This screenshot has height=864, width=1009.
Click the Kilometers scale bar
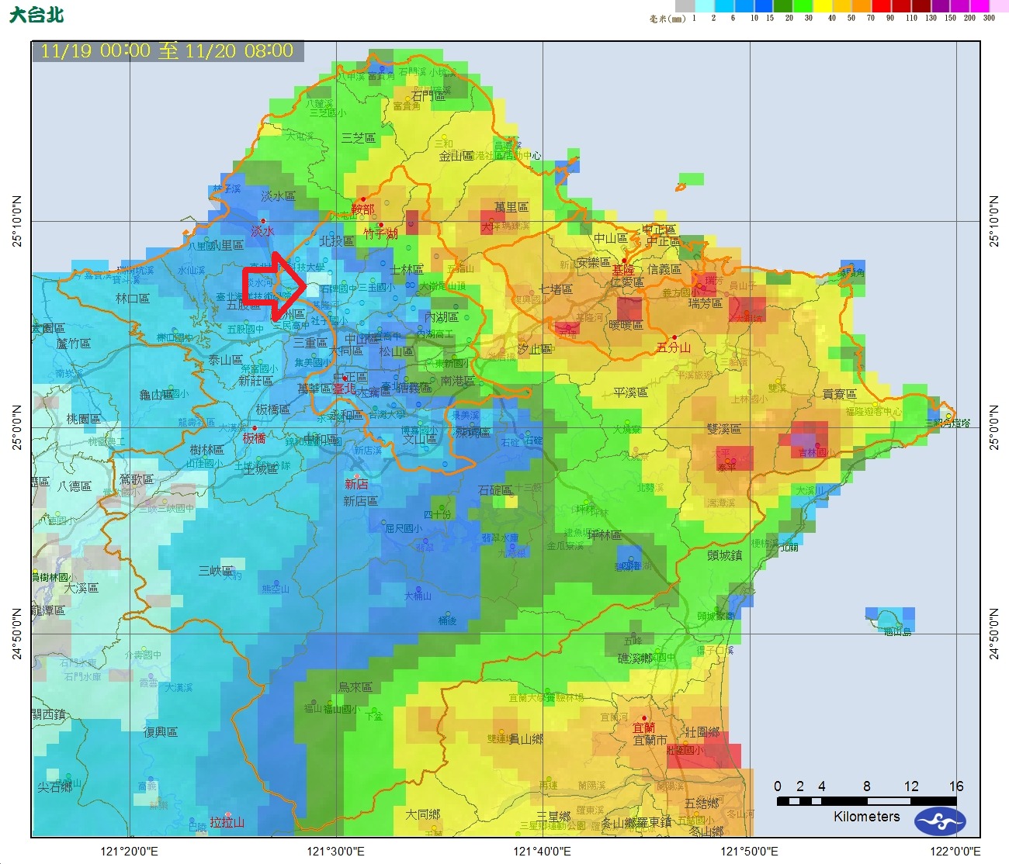click(866, 800)
